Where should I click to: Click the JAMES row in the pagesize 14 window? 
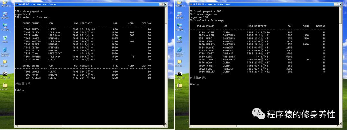click(x=87, y=72)
